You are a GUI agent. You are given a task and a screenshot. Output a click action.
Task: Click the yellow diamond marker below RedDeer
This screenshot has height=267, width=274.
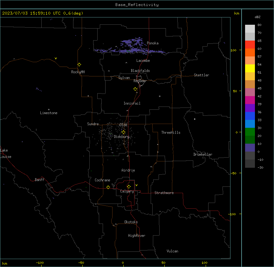[135, 89]
